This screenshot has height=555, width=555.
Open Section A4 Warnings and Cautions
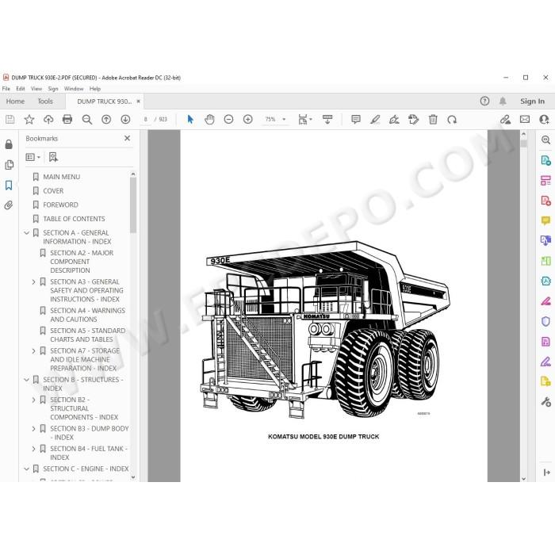pos(87,315)
